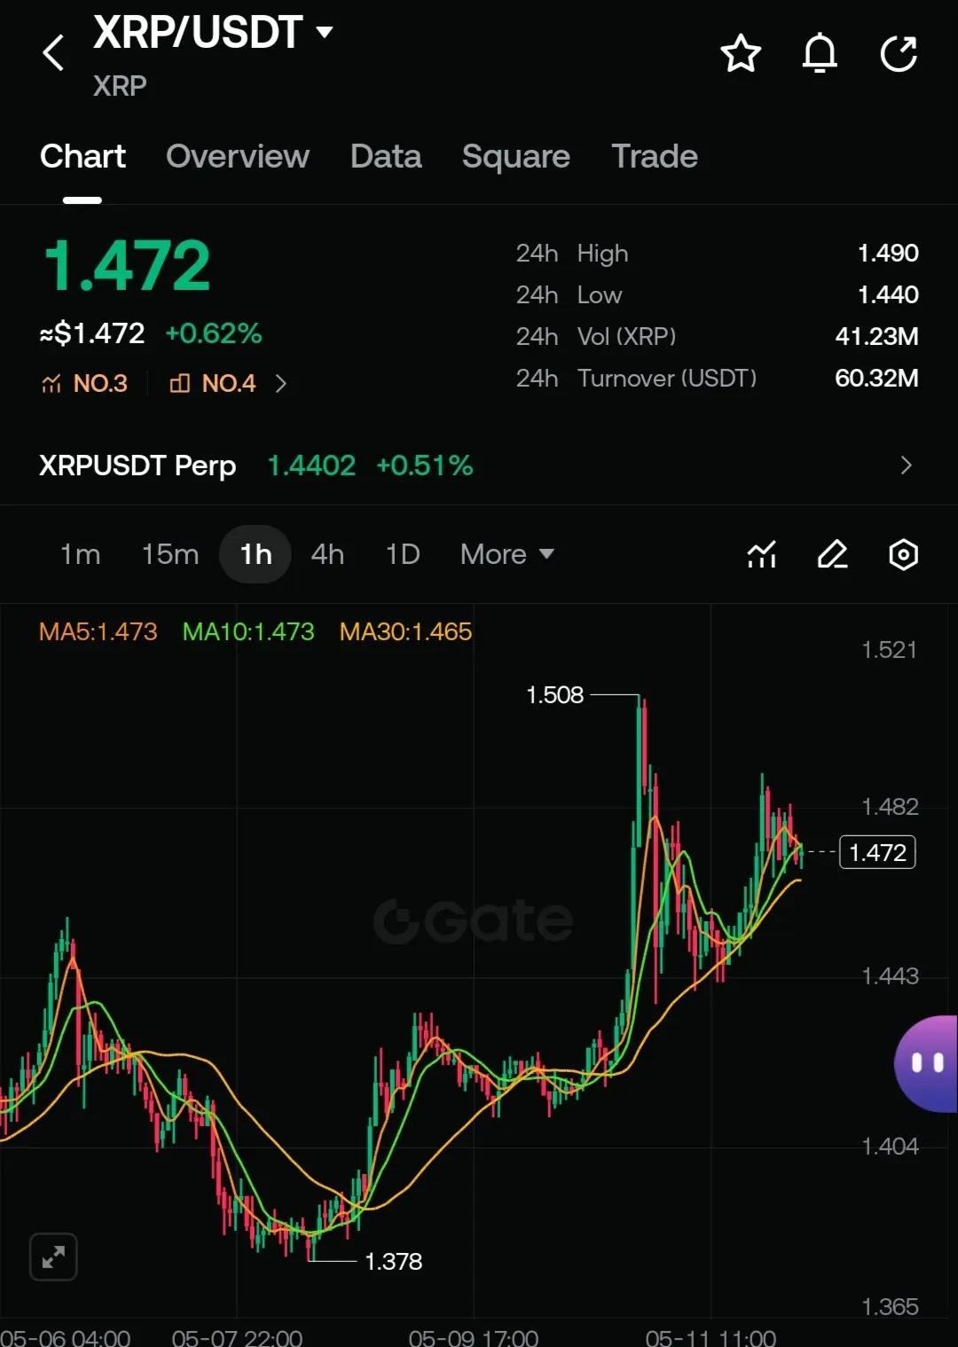Tap the 1.521 price axis label
This screenshot has height=1347, width=958.
[x=890, y=650]
